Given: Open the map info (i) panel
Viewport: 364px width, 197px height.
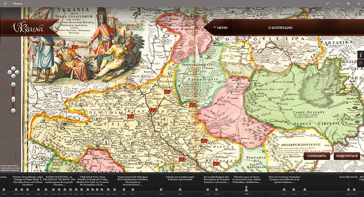Looking at the screenshot, I should (x=361, y=55).
